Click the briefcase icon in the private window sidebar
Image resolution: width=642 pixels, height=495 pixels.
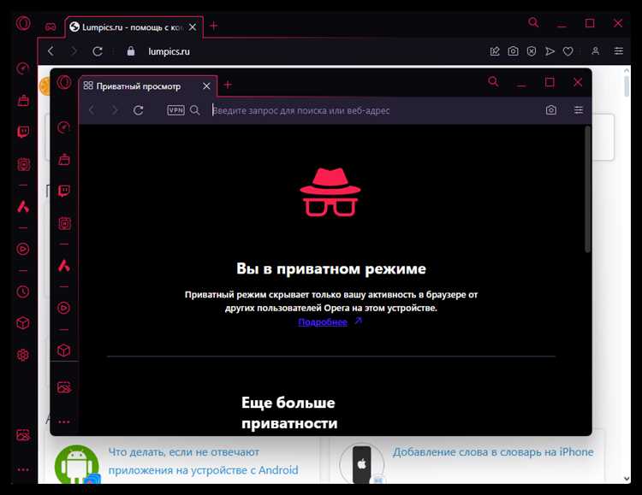pyautogui.click(x=64, y=159)
